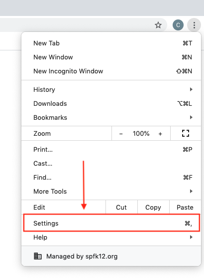Click the building icon beside Managed by
This screenshot has height=278, width=204.
(x=38, y=256)
